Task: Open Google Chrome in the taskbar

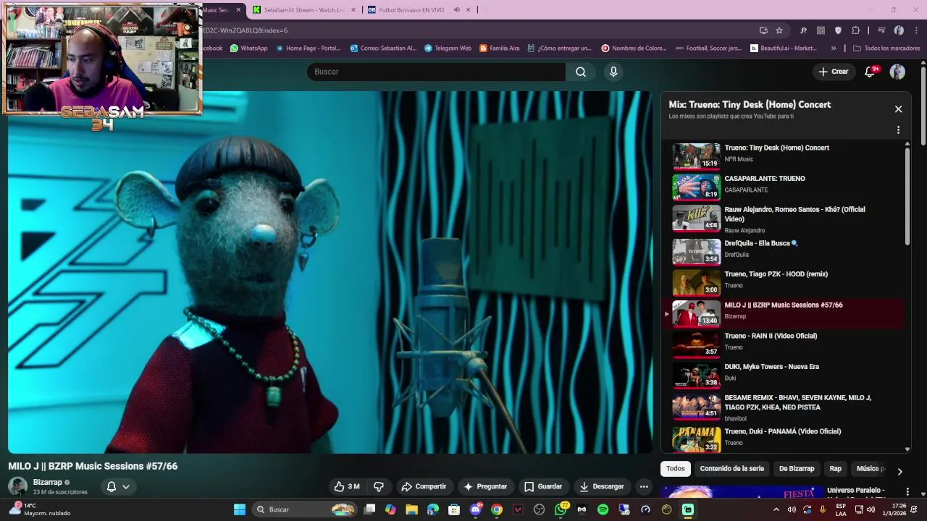Action: [496, 509]
